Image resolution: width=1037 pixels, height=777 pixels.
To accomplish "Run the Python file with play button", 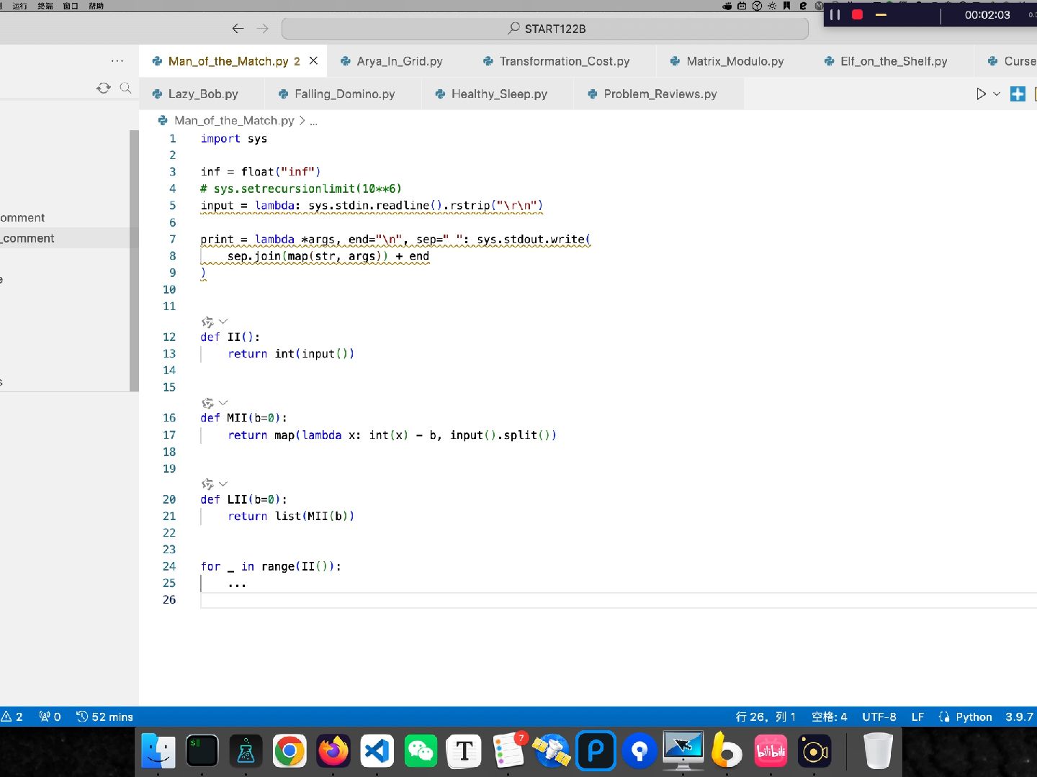I will [x=981, y=94].
